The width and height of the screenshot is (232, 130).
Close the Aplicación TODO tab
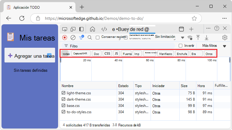[x=71, y=7]
